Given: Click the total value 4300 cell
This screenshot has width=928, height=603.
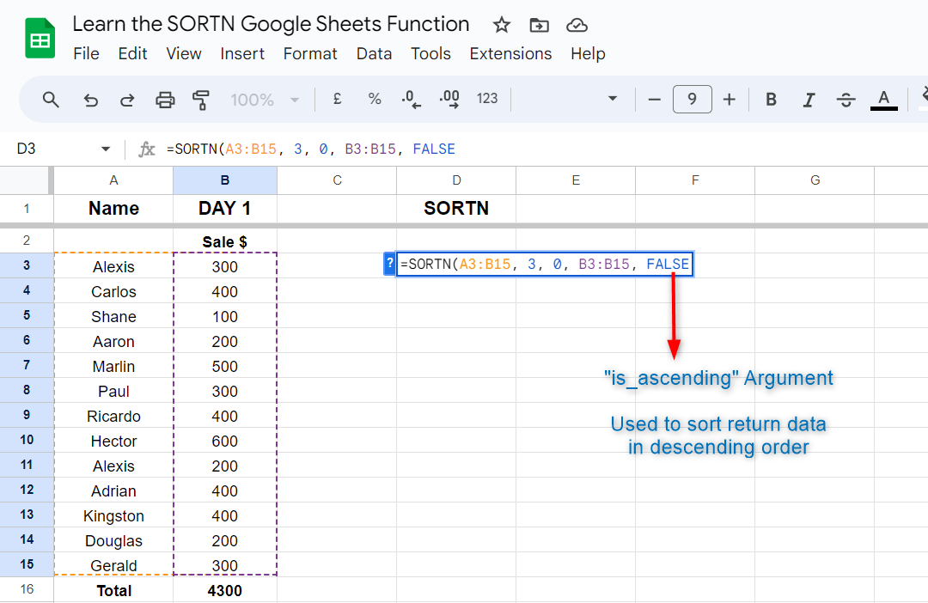Looking at the screenshot, I should (x=225, y=591).
